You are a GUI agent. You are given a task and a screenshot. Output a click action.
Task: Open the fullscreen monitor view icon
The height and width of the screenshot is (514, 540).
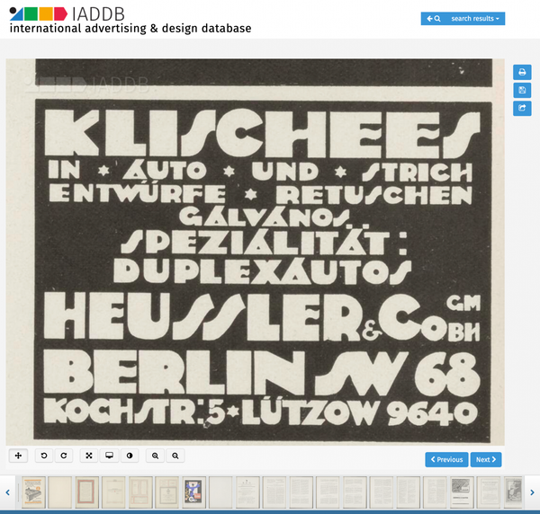coord(109,456)
